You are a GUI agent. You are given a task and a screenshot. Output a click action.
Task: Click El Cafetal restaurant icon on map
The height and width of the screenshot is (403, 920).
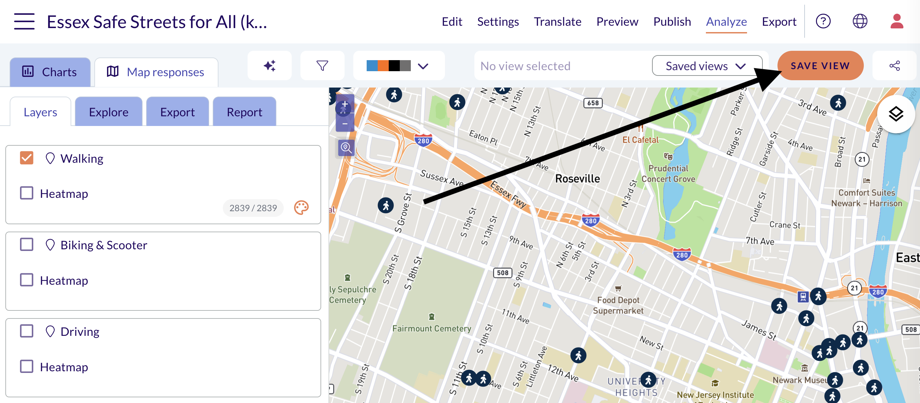click(x=641, y=128)
